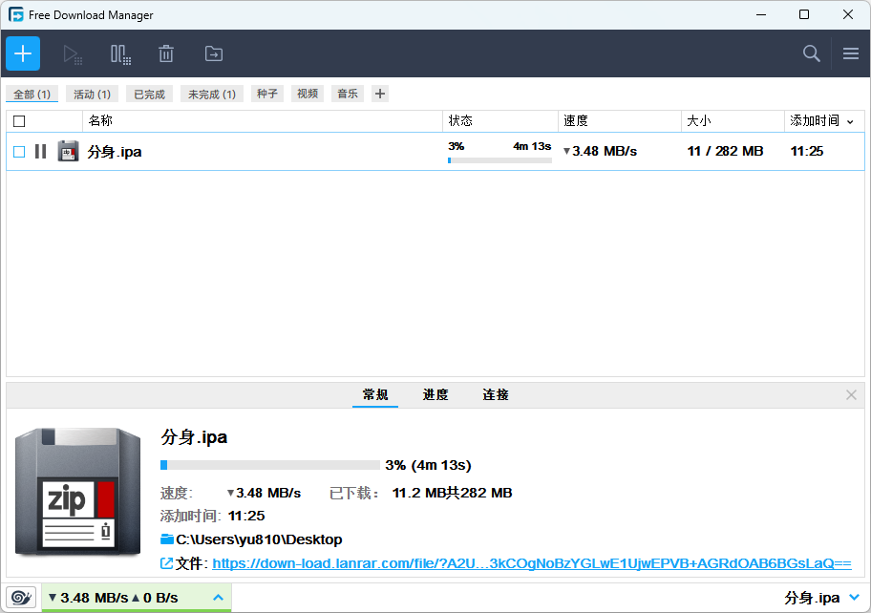Click the Add new download plus icon
The height and width of the screenshot is (613, 871).
pos(22,53)
